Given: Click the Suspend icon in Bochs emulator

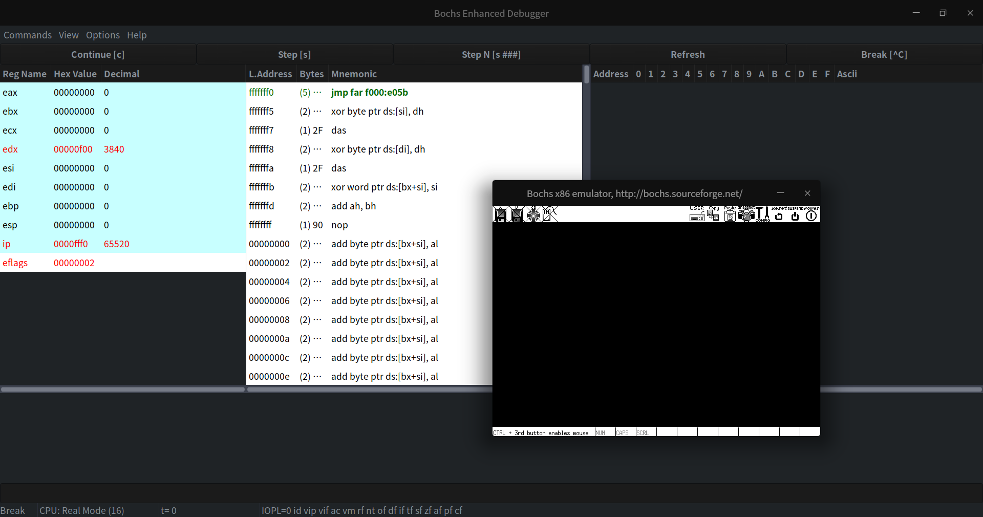Looking at the screenshot, I should (x=795, y=214).
